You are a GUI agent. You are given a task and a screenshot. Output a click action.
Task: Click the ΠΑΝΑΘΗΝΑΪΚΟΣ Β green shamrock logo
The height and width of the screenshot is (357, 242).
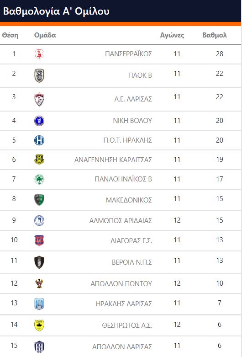coord(39,179)
